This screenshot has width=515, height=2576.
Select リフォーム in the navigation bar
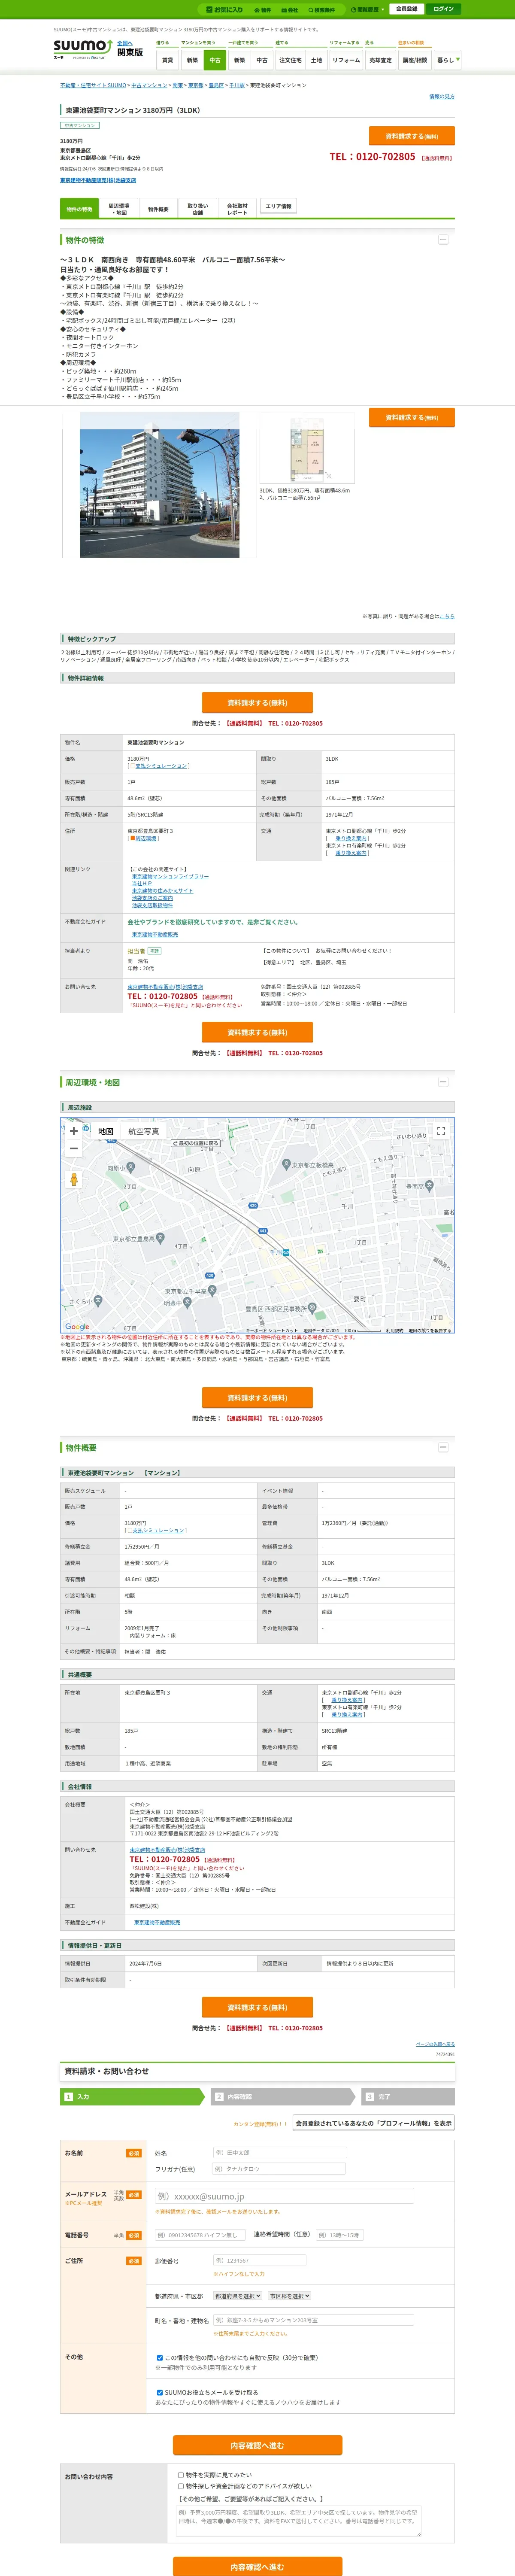click(x=346, y=60)
